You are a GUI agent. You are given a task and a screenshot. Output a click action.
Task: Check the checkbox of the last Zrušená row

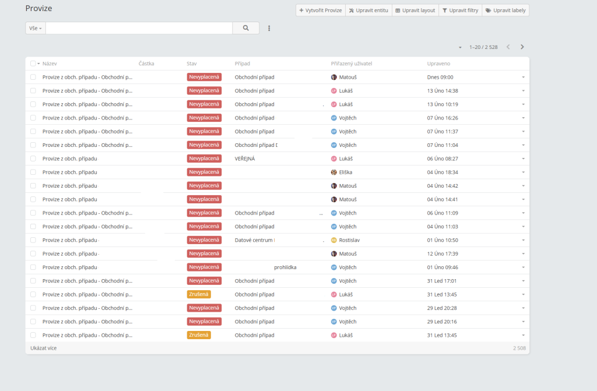33,334
